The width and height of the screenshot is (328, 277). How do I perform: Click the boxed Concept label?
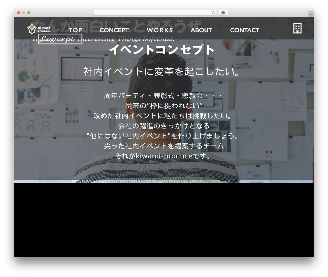pyautogui.click(x=60, y=39)
